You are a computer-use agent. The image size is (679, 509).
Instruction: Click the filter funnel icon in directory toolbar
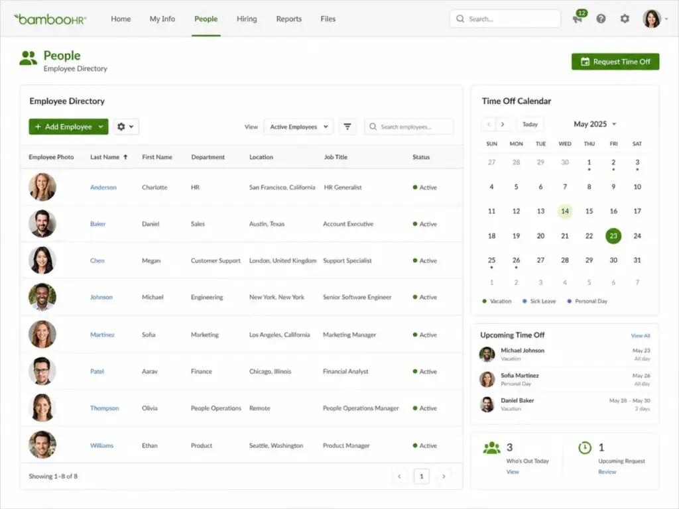[347, 127]
